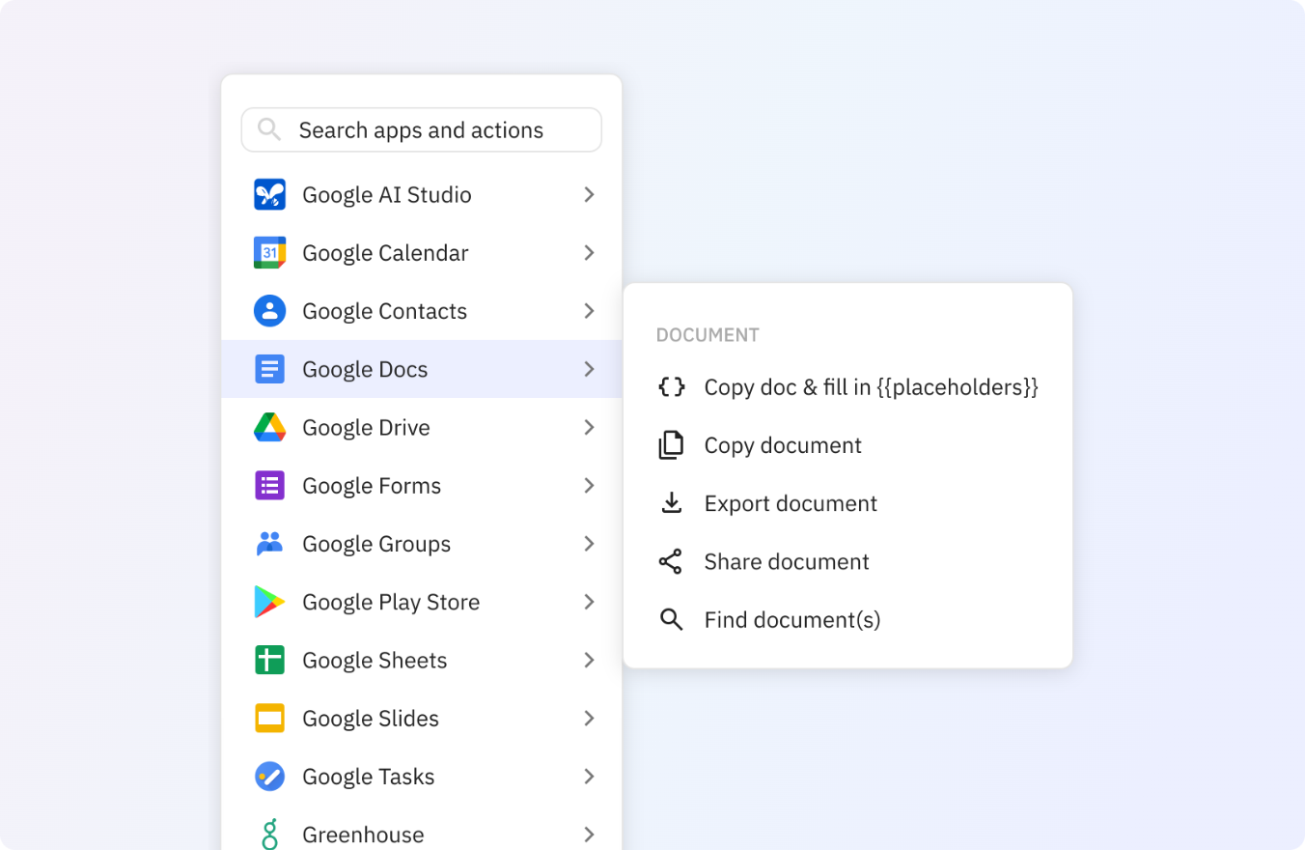Focus the Search apps and actions field
Viewport: 1305px width, 850px height.
coord(422,129)
